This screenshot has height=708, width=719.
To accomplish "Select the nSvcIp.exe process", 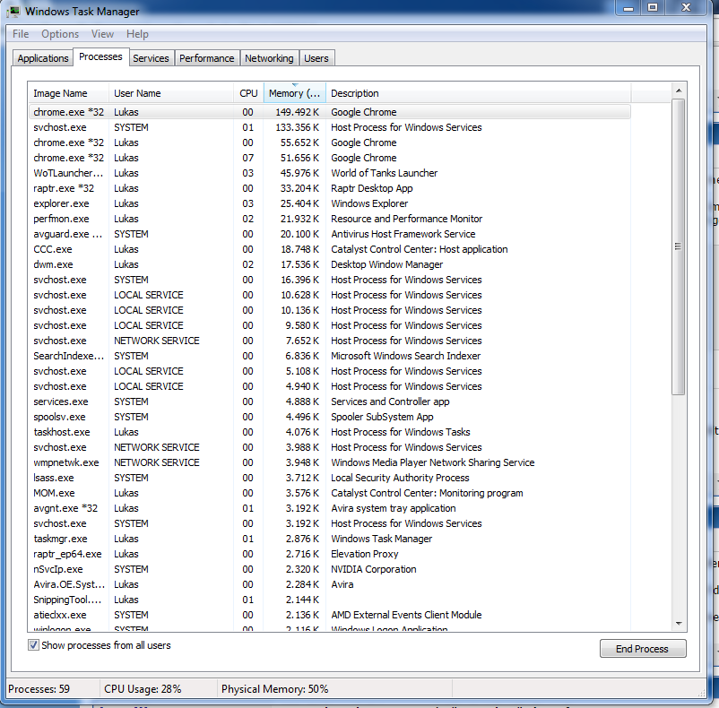I will tap(330, 569).
